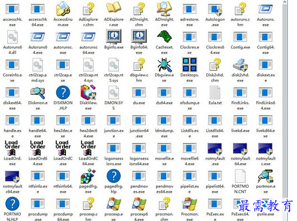The image size is (297, 221).
Task: Select the Diskmon.exe magnifier disk icon
Action: (38, 93)
